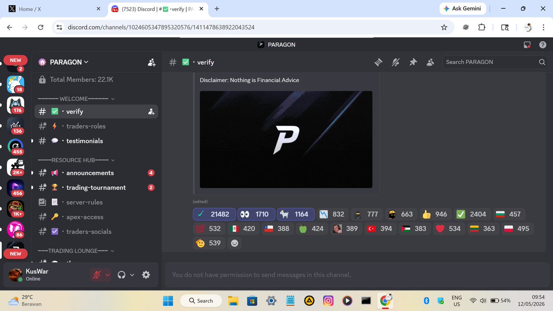Toggle headphones deafen button

122,275
